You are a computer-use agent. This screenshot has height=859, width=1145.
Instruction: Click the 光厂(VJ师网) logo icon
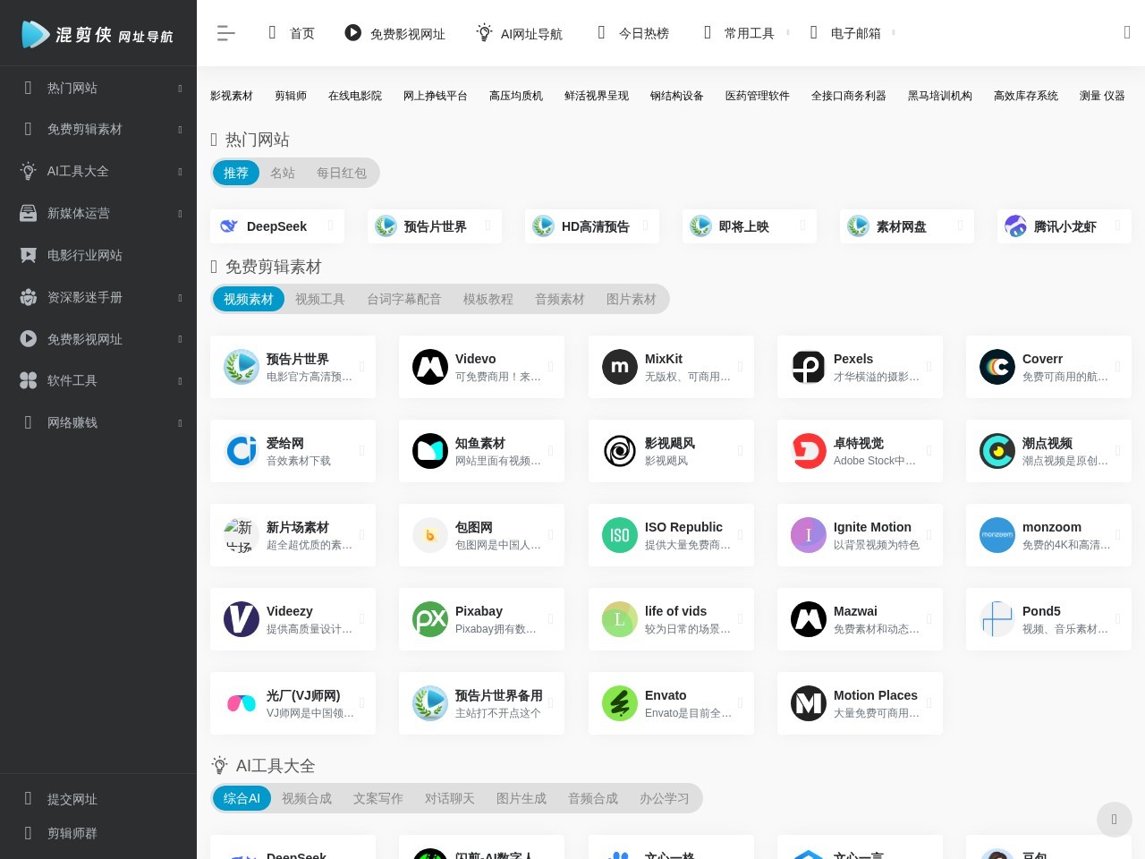click(x=242, y=703)
